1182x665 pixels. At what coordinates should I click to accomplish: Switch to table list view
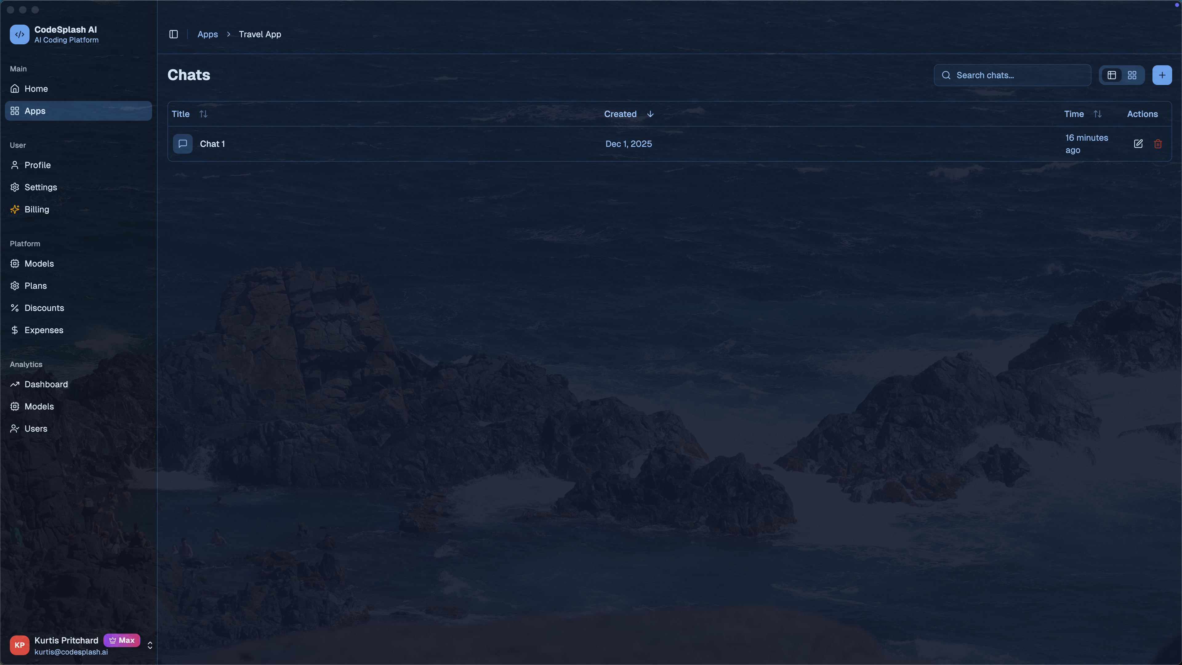pos(1111,75)
